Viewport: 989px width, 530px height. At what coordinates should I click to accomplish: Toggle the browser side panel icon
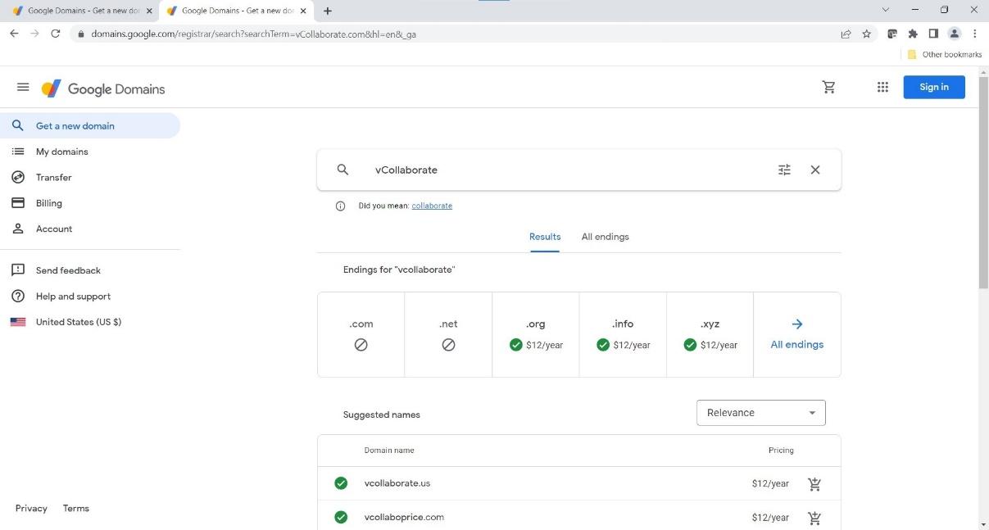click(933, 34)
